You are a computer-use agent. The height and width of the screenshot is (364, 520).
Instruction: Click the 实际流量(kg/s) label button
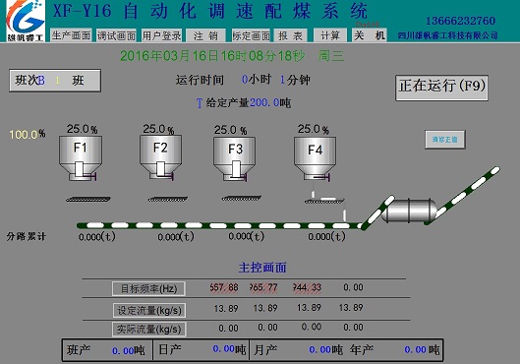148,330
